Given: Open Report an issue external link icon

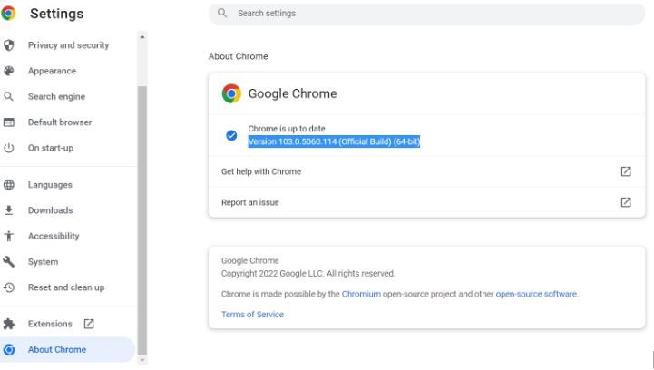Looking at the screenshot, I should coord(625,202).
